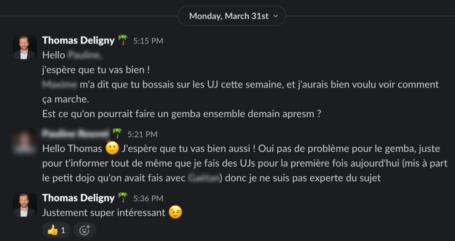Viewport: 455px width, 241px height.
Task: Open Thomas Deligny's avatar on the 5:15 PM message
Action: (x=24, y=47)
